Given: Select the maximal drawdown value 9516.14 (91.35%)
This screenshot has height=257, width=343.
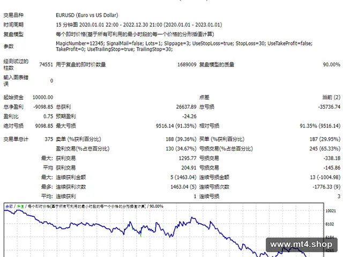Looking at the screenshot, I should (176, 126).
